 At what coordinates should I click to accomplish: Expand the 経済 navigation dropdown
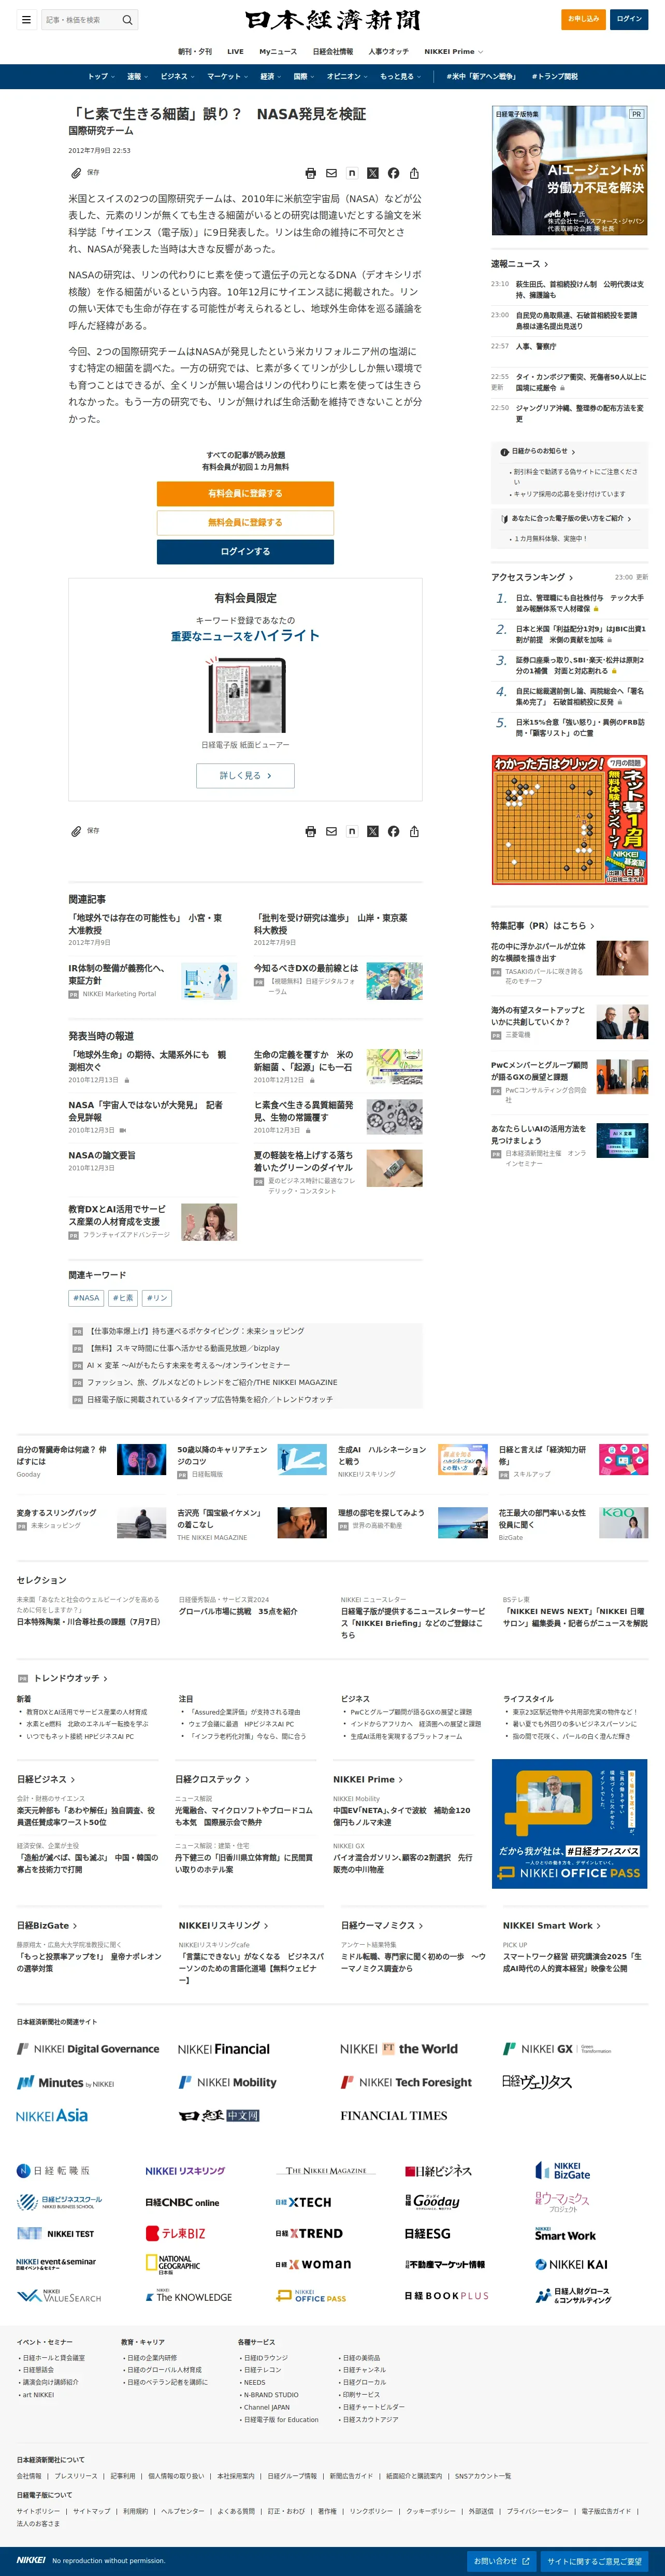coord(270,76)
